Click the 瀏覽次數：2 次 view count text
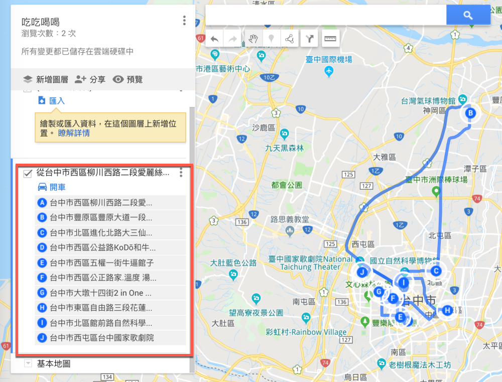The height and width of the screenshot is (382, 502). tap(49, 33)
